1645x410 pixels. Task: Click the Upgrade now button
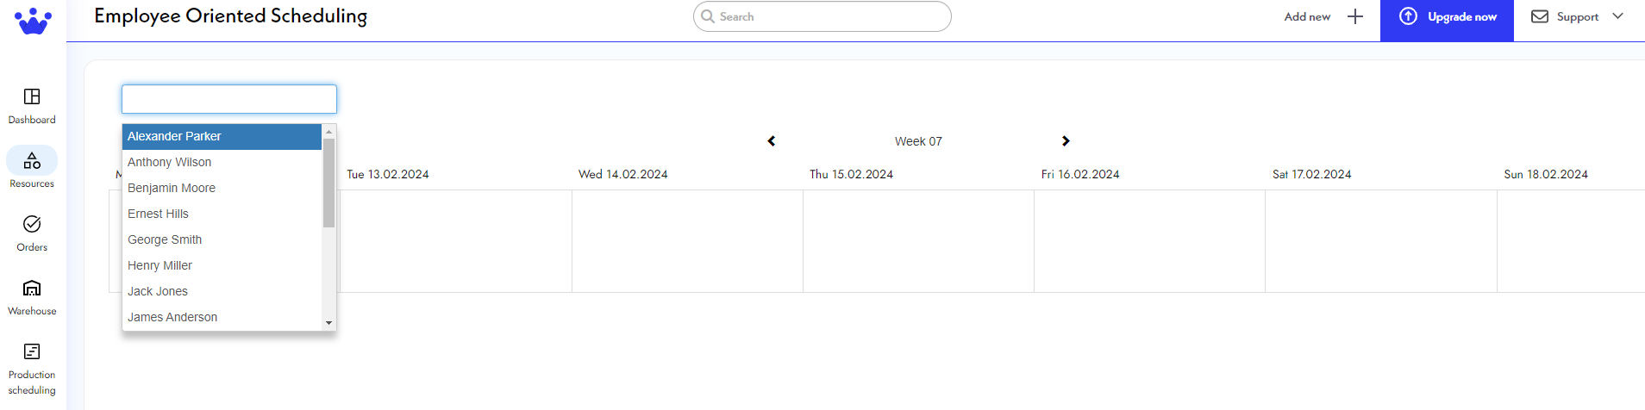[x=1447, y=17]
